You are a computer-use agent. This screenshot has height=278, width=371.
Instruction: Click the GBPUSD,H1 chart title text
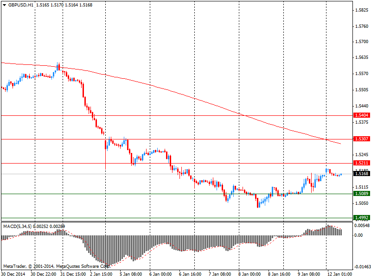(21, 5)
